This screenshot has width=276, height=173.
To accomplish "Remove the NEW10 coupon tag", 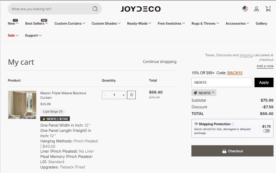I will (213, 92).
